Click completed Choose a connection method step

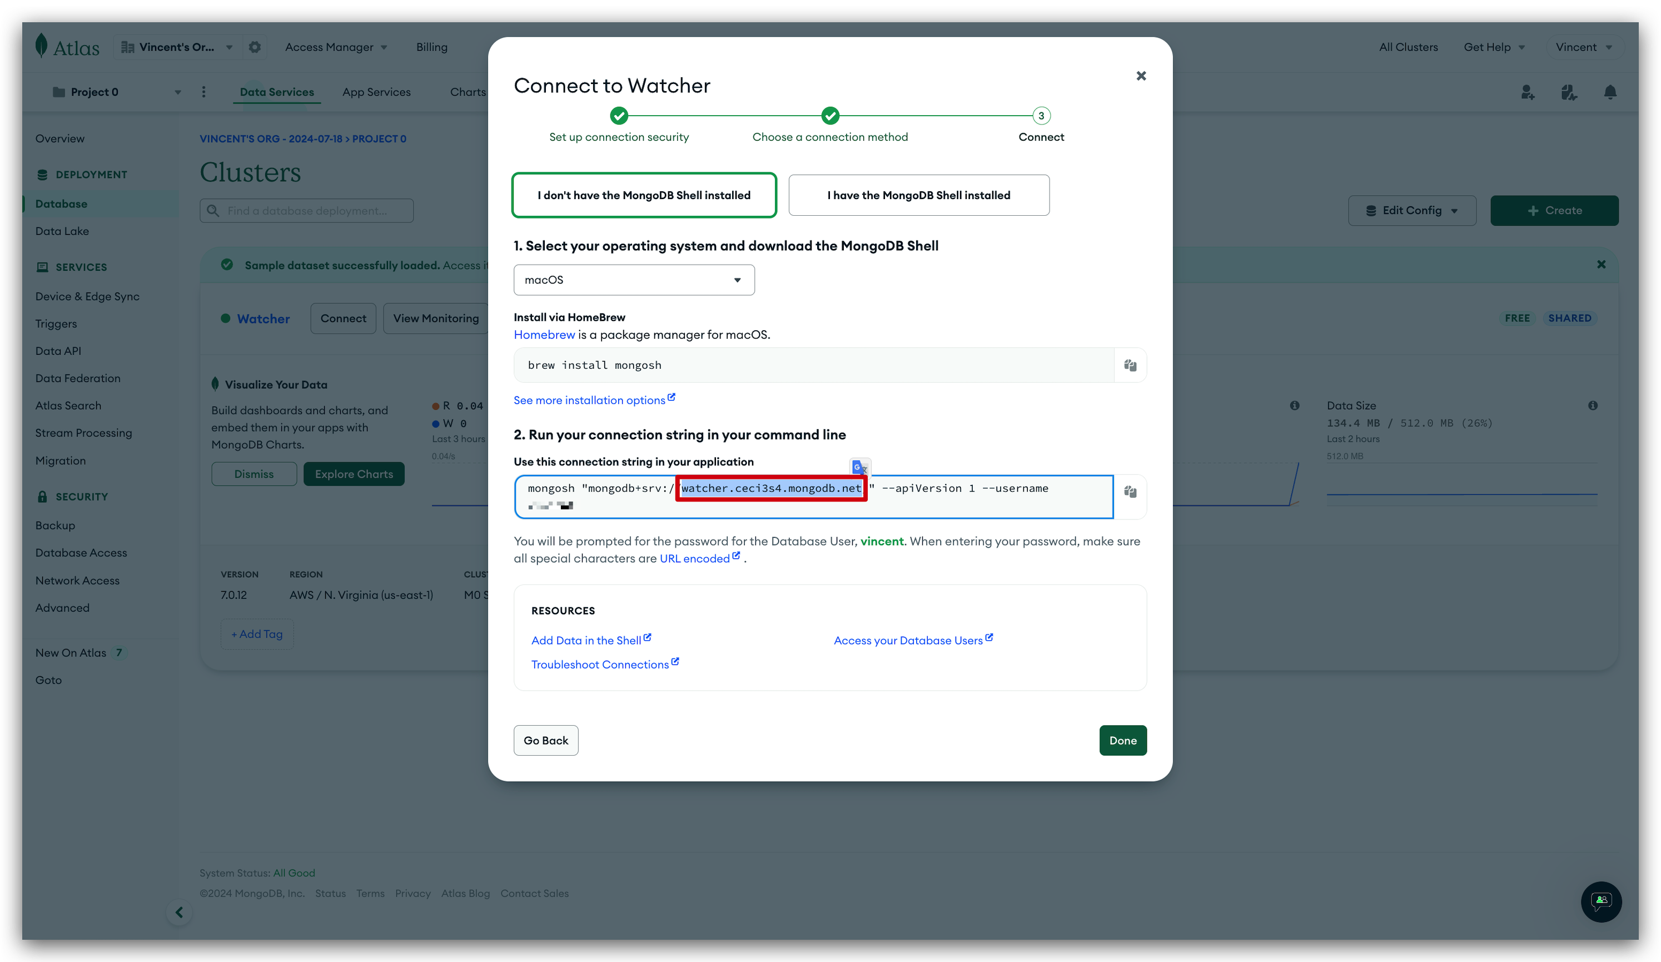[x=830, y=116]
